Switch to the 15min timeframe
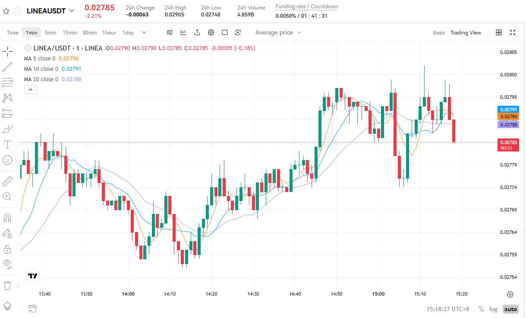 tap(69, 32)
